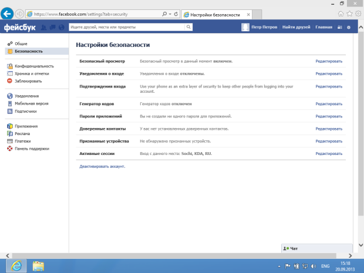This screenshot has height=273, width=364.
Task: Open a new browser tab
Action: pyautogui.click(x=257, y=15)
